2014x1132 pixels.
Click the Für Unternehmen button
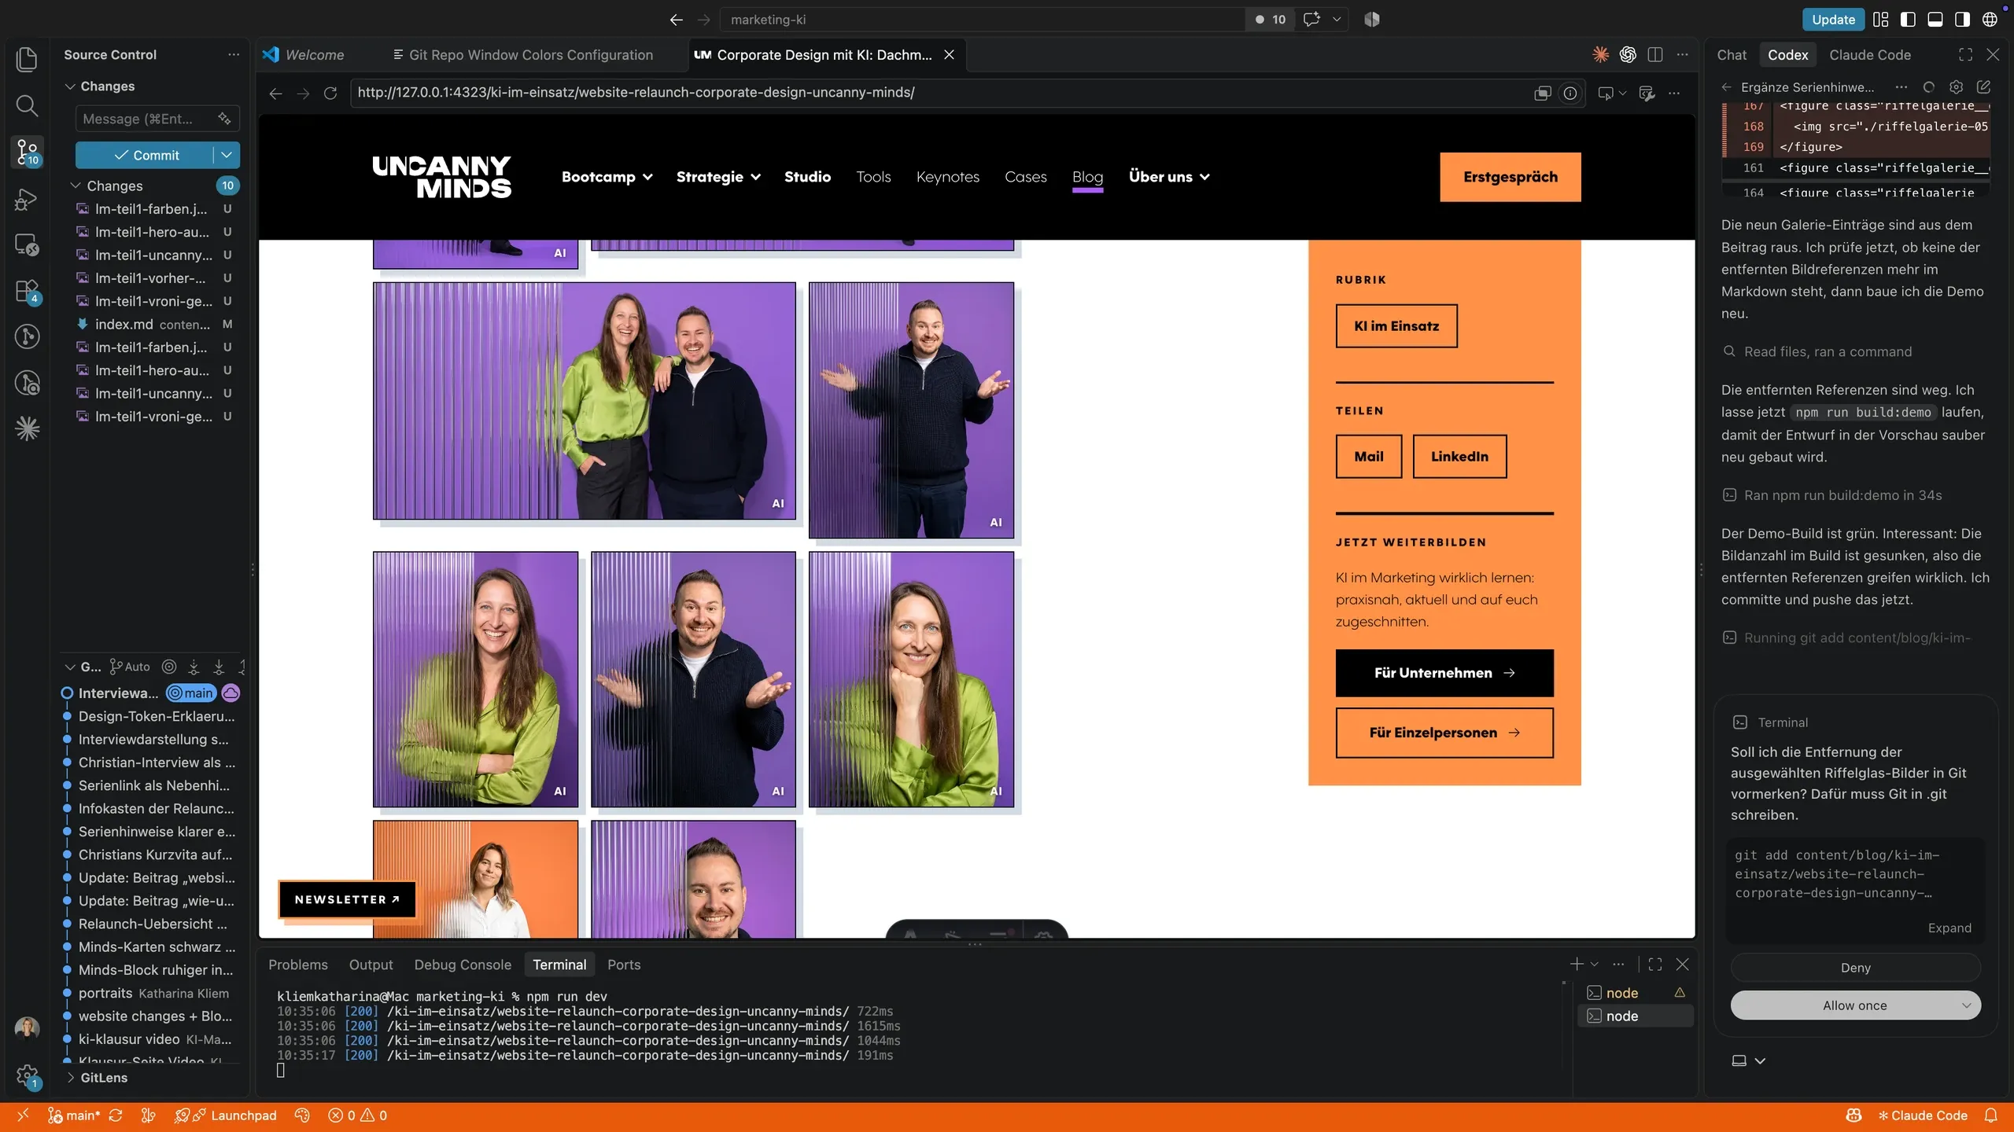pyautogui.click(x=1444, y=673)
